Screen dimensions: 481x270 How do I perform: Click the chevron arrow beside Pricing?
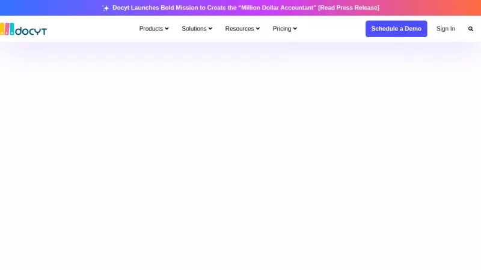pos(295,29)
